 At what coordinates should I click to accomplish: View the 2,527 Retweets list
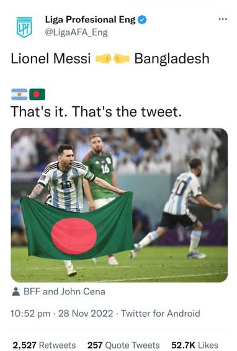tap(44, 345)
